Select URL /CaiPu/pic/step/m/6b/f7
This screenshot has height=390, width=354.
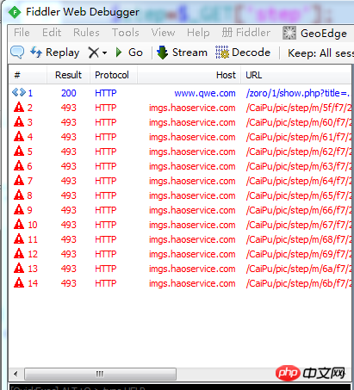(299, 283)
